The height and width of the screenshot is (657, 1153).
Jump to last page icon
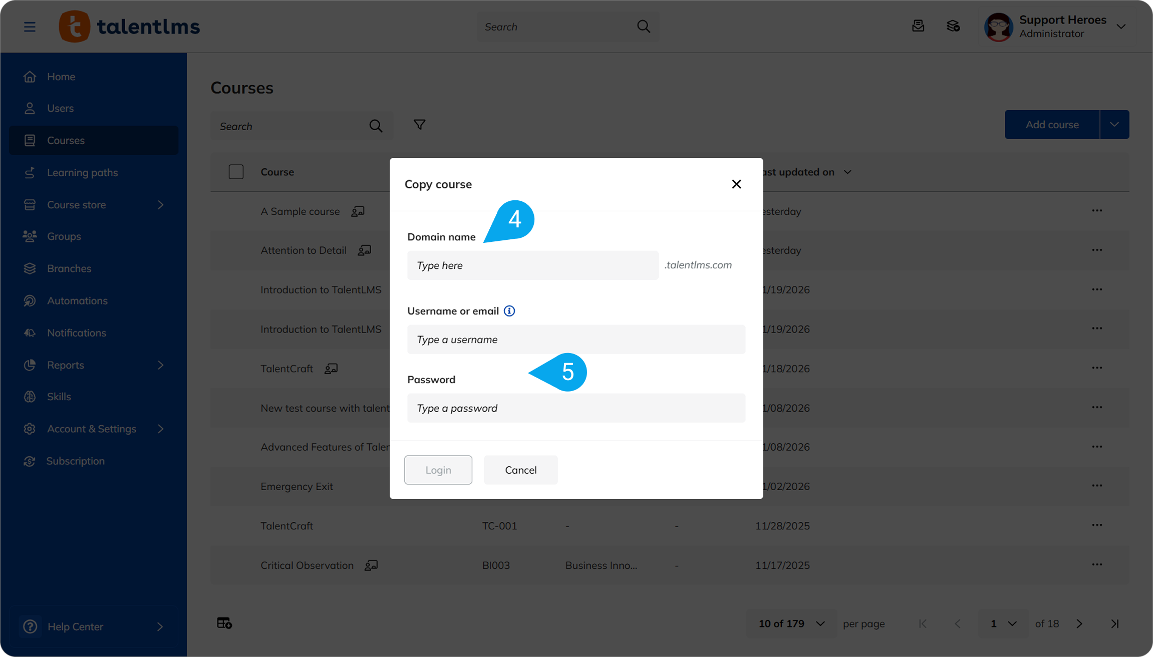[x=1114, y=623]
